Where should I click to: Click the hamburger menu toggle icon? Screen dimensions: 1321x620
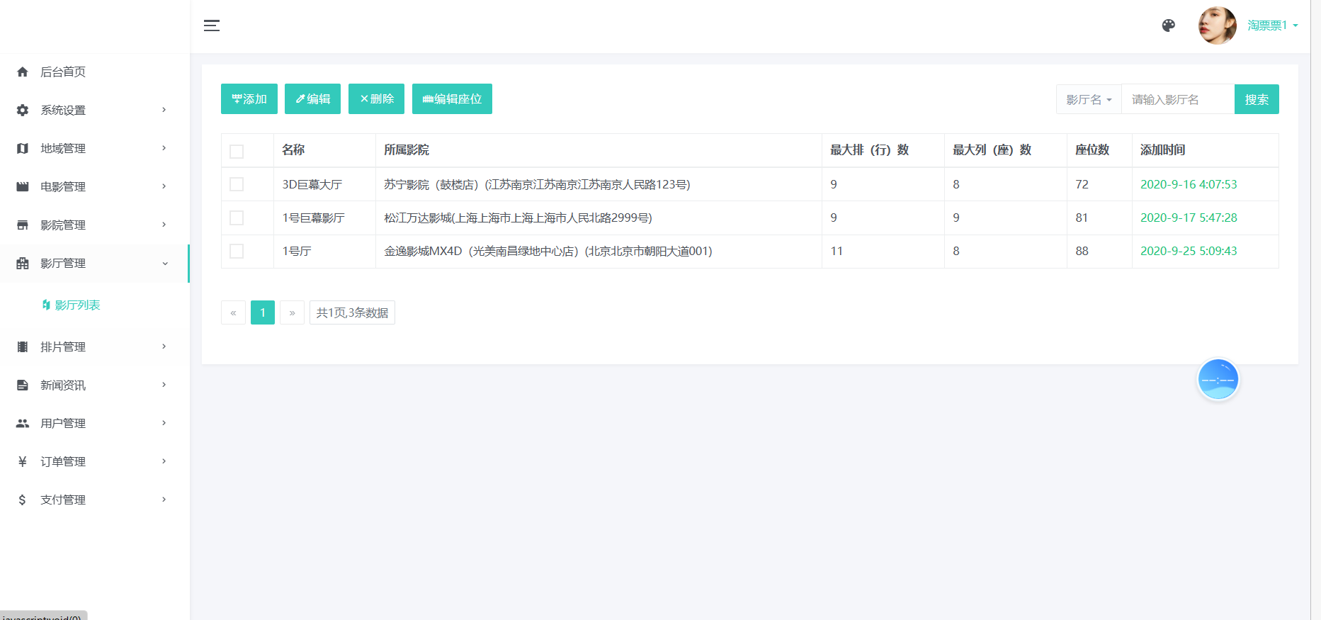(x=212, y=26)
